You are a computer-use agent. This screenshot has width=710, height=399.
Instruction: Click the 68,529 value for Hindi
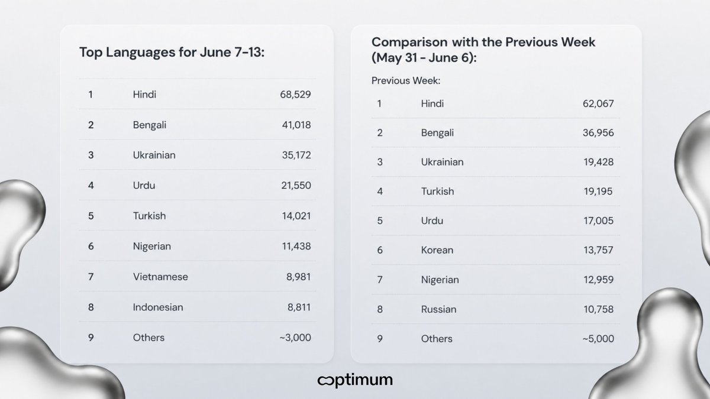pyautogui.click(x=296, y=94)
